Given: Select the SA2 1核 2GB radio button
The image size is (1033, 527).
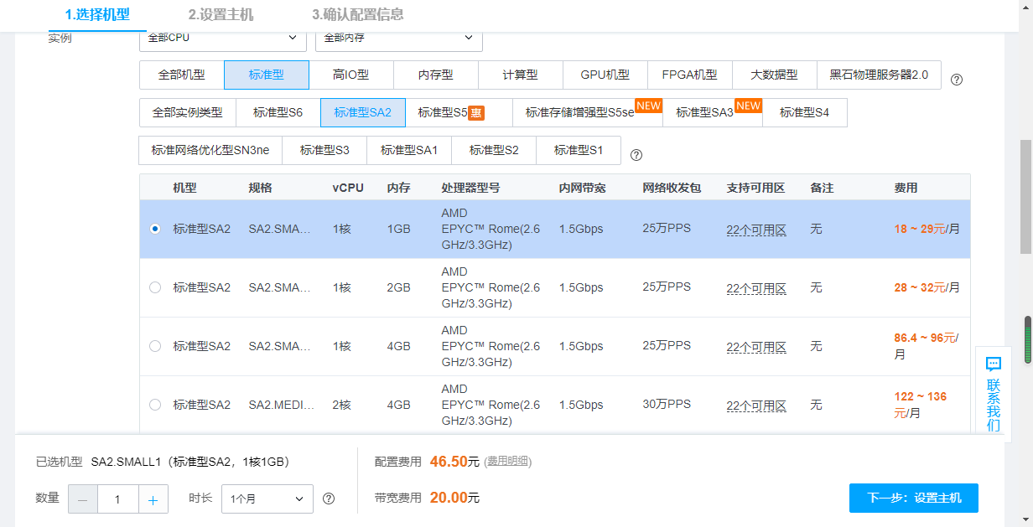Looking at the screenshot, I should (x=155, y=287).
